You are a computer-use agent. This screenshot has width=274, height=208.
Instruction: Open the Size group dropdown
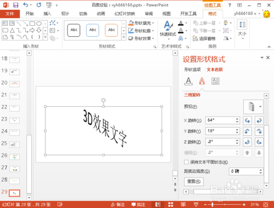(x=242, y=30)
